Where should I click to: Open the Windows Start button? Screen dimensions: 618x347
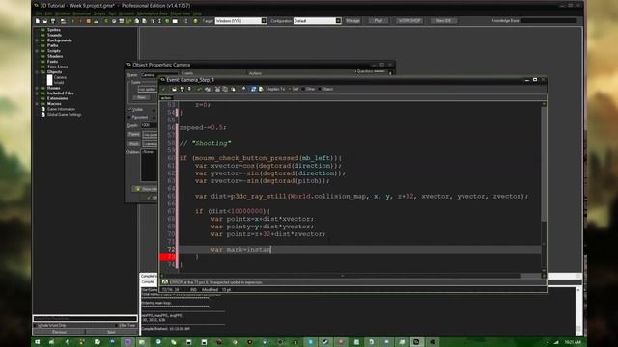[x=38, y=342]
